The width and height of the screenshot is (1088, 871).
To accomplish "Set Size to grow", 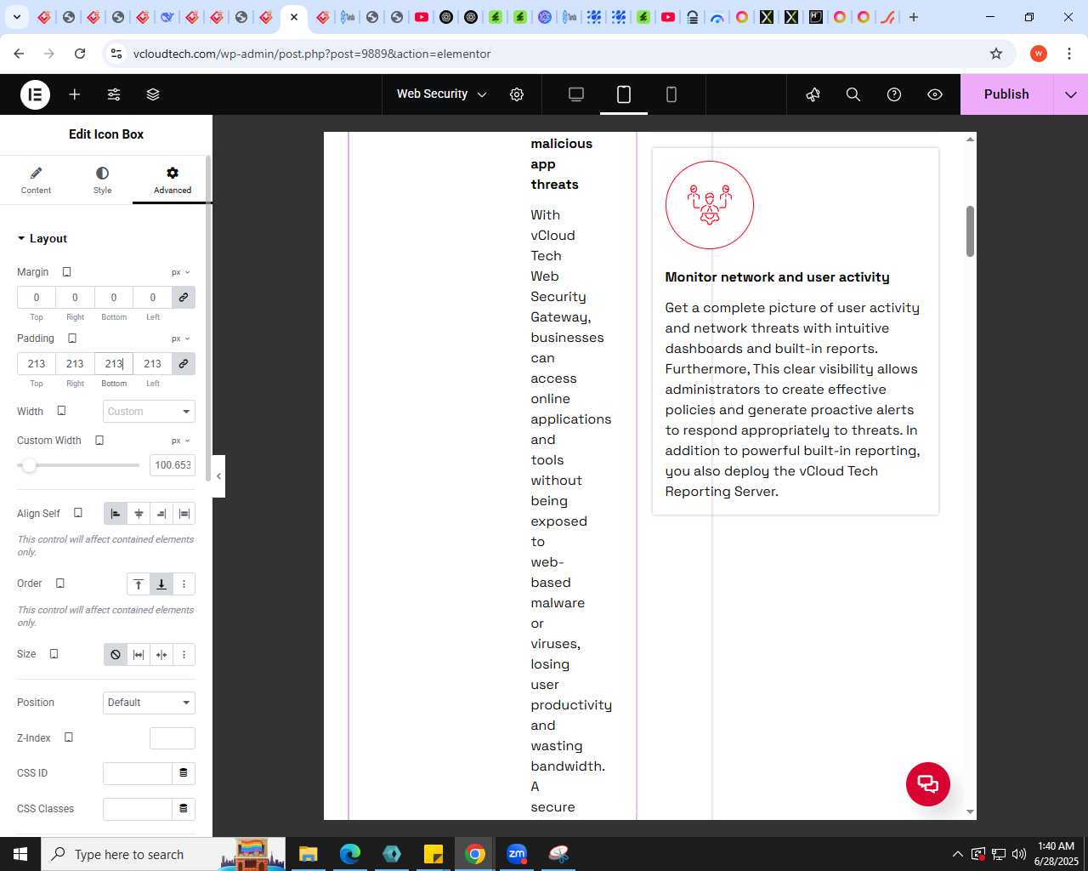I will click(x=139, y=655).
